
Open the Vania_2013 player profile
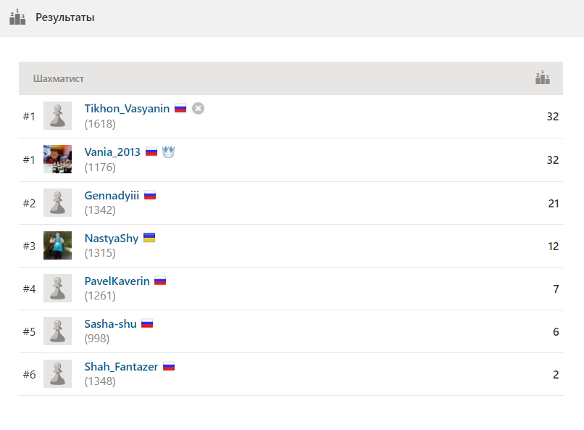pos(112,152)
